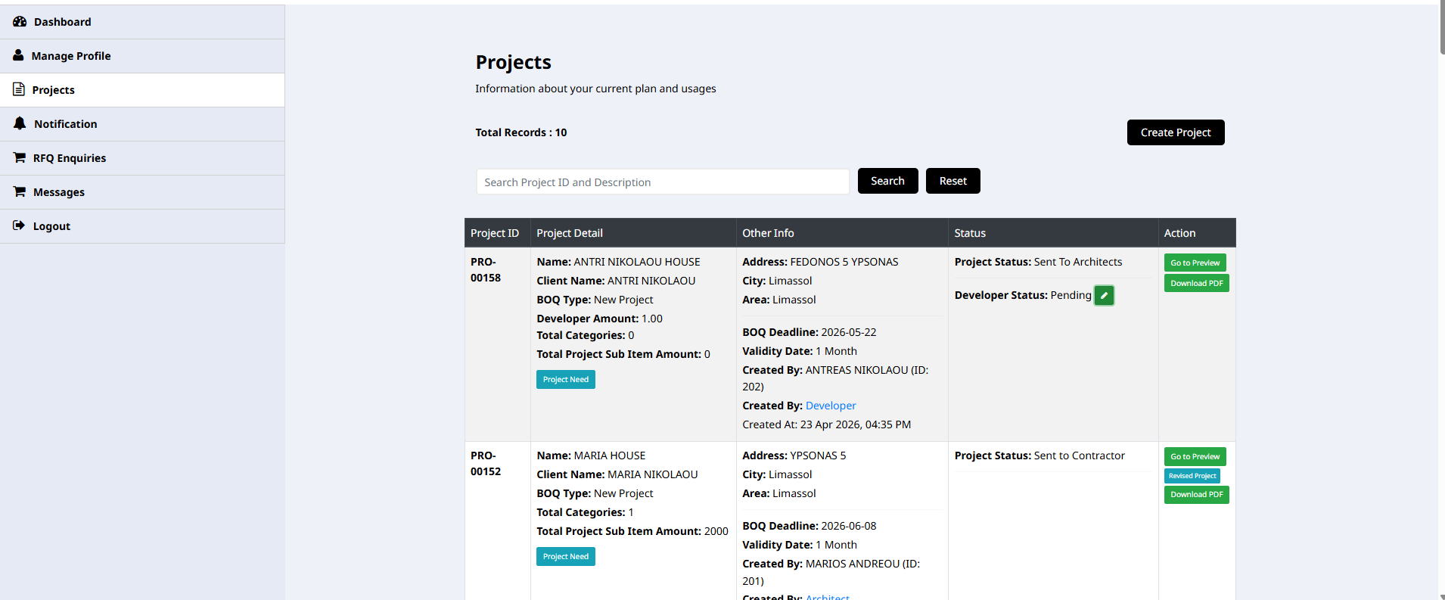This screenshot has height=600, width=1445.
Task: Select Projects in the sidebar
Action: pos(142,90)
